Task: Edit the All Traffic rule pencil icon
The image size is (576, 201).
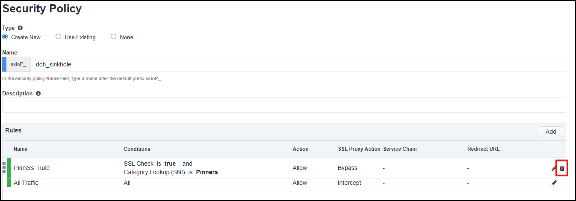Action: coord(554,183)
